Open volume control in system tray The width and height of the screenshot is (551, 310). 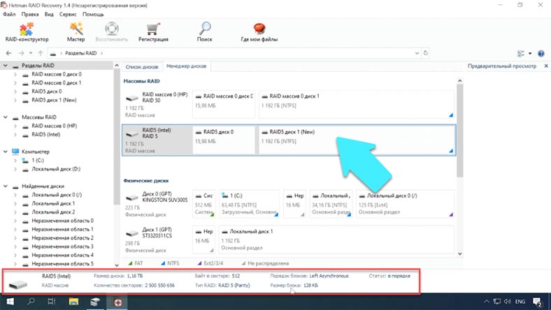(507, 302)
